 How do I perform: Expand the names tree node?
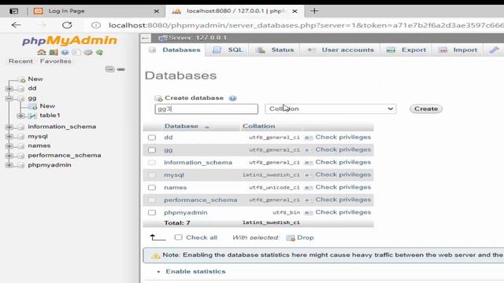[x=9, y=145]
